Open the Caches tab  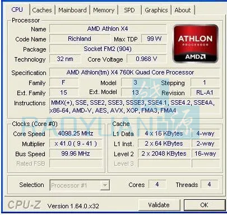[42, 10]
